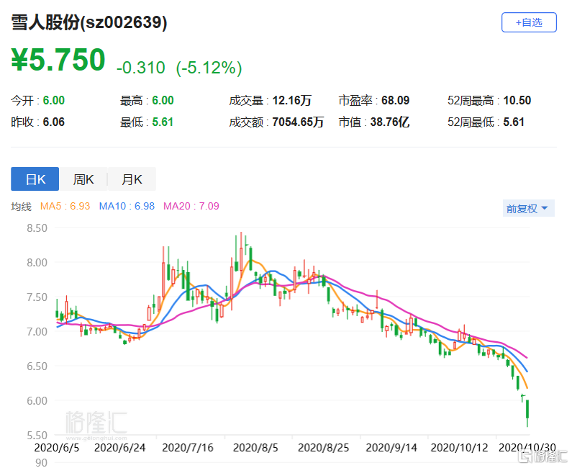
Task: Click the 最高 high price 6.00
Action: [x=163, y=100]
